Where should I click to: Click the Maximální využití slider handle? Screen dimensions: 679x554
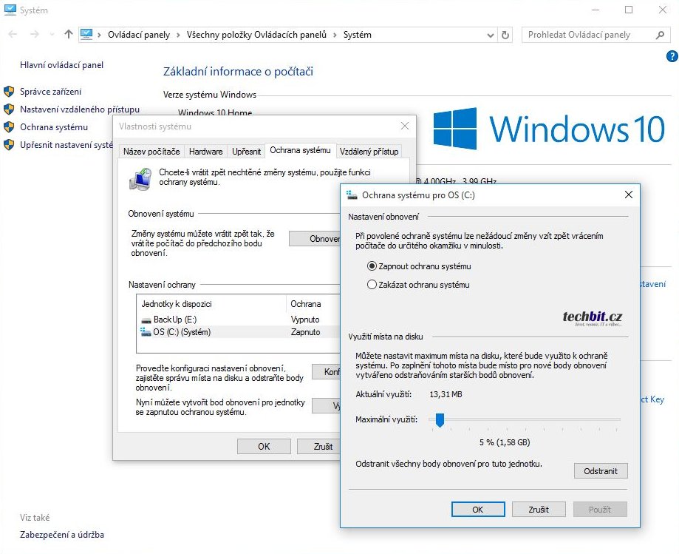coord(440,420)
